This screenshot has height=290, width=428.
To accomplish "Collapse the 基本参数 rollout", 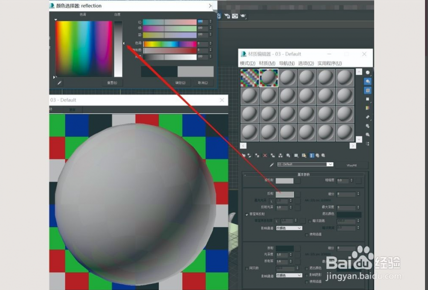I will coord(304,174).
